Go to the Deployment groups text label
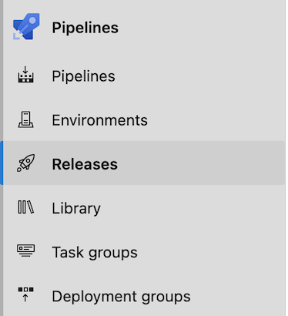Viewport: 288px width, 316px height. [121, 297]
